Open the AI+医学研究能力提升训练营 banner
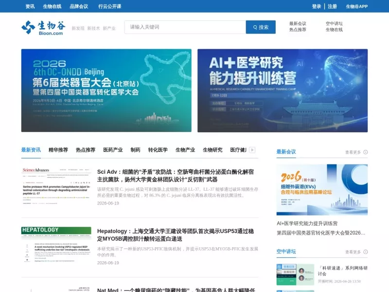The height and width of the screenshot is (292, 389). click(x=283, y=91)
